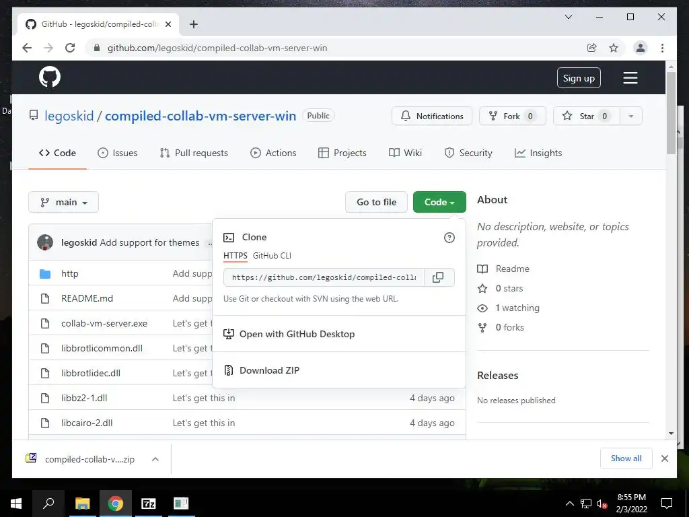
Task: Click the page vertical scrollbar
Action: click(671, 113)
